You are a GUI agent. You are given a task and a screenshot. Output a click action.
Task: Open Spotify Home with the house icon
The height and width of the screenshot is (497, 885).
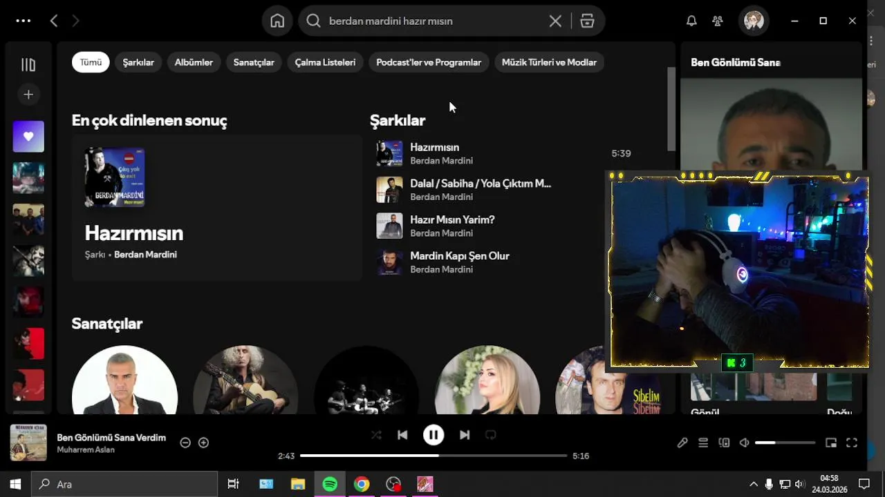point(277,21)
